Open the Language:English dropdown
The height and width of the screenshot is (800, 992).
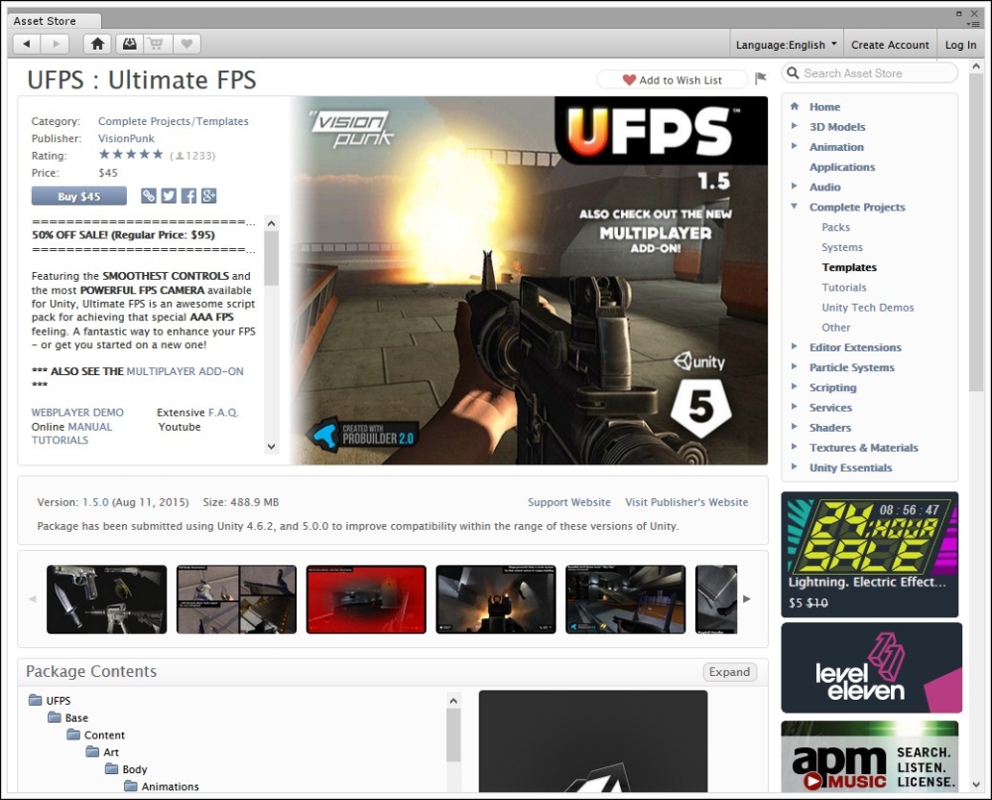785,44
